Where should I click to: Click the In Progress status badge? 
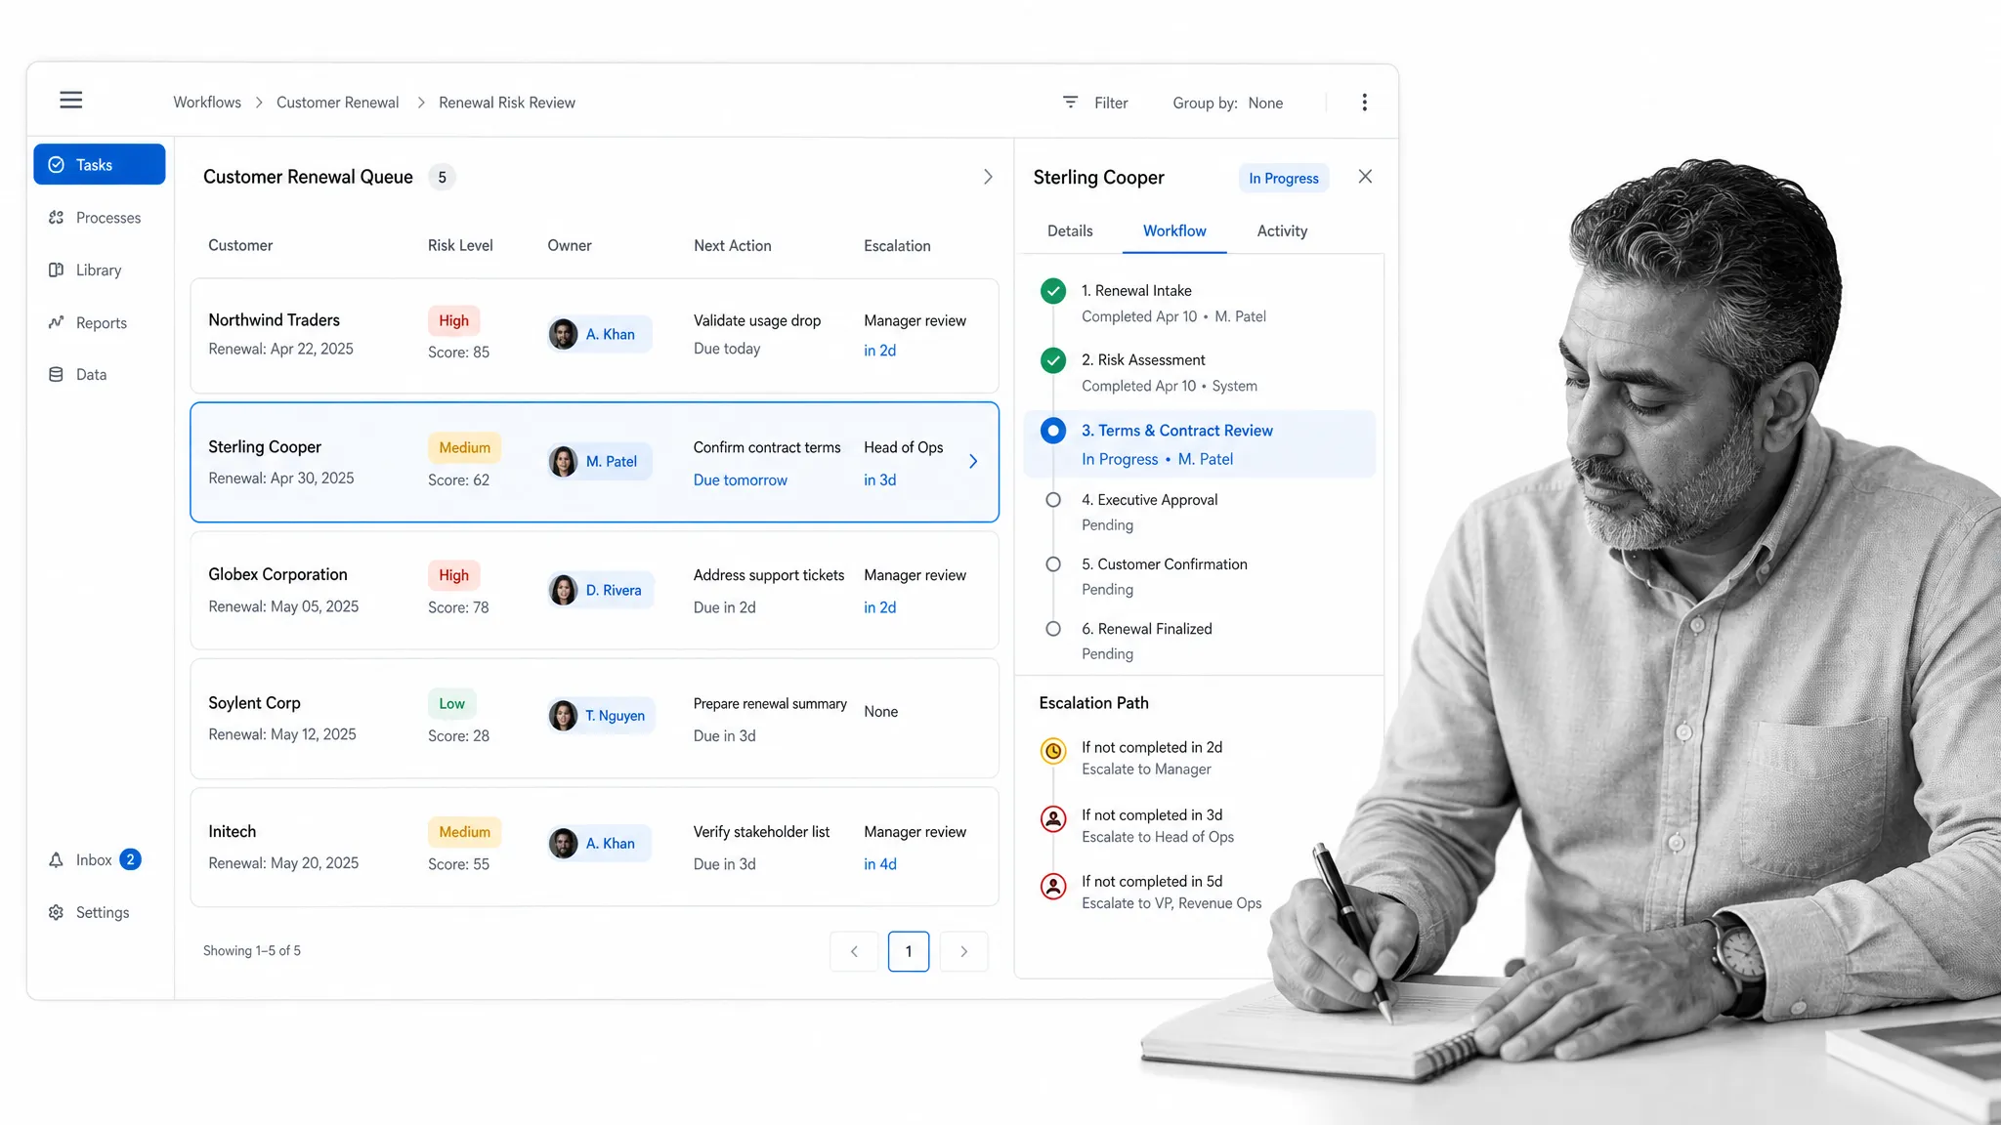1284,178
